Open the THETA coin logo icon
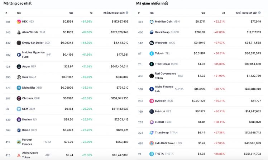 click(x=152, y=154)
